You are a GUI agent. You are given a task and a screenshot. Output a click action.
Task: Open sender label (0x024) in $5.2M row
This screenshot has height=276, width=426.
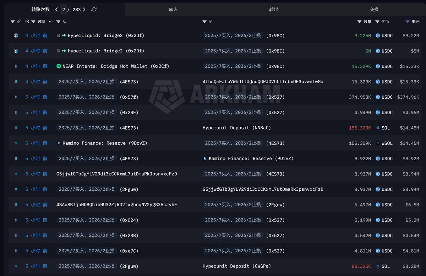click(x=97, y=220)
